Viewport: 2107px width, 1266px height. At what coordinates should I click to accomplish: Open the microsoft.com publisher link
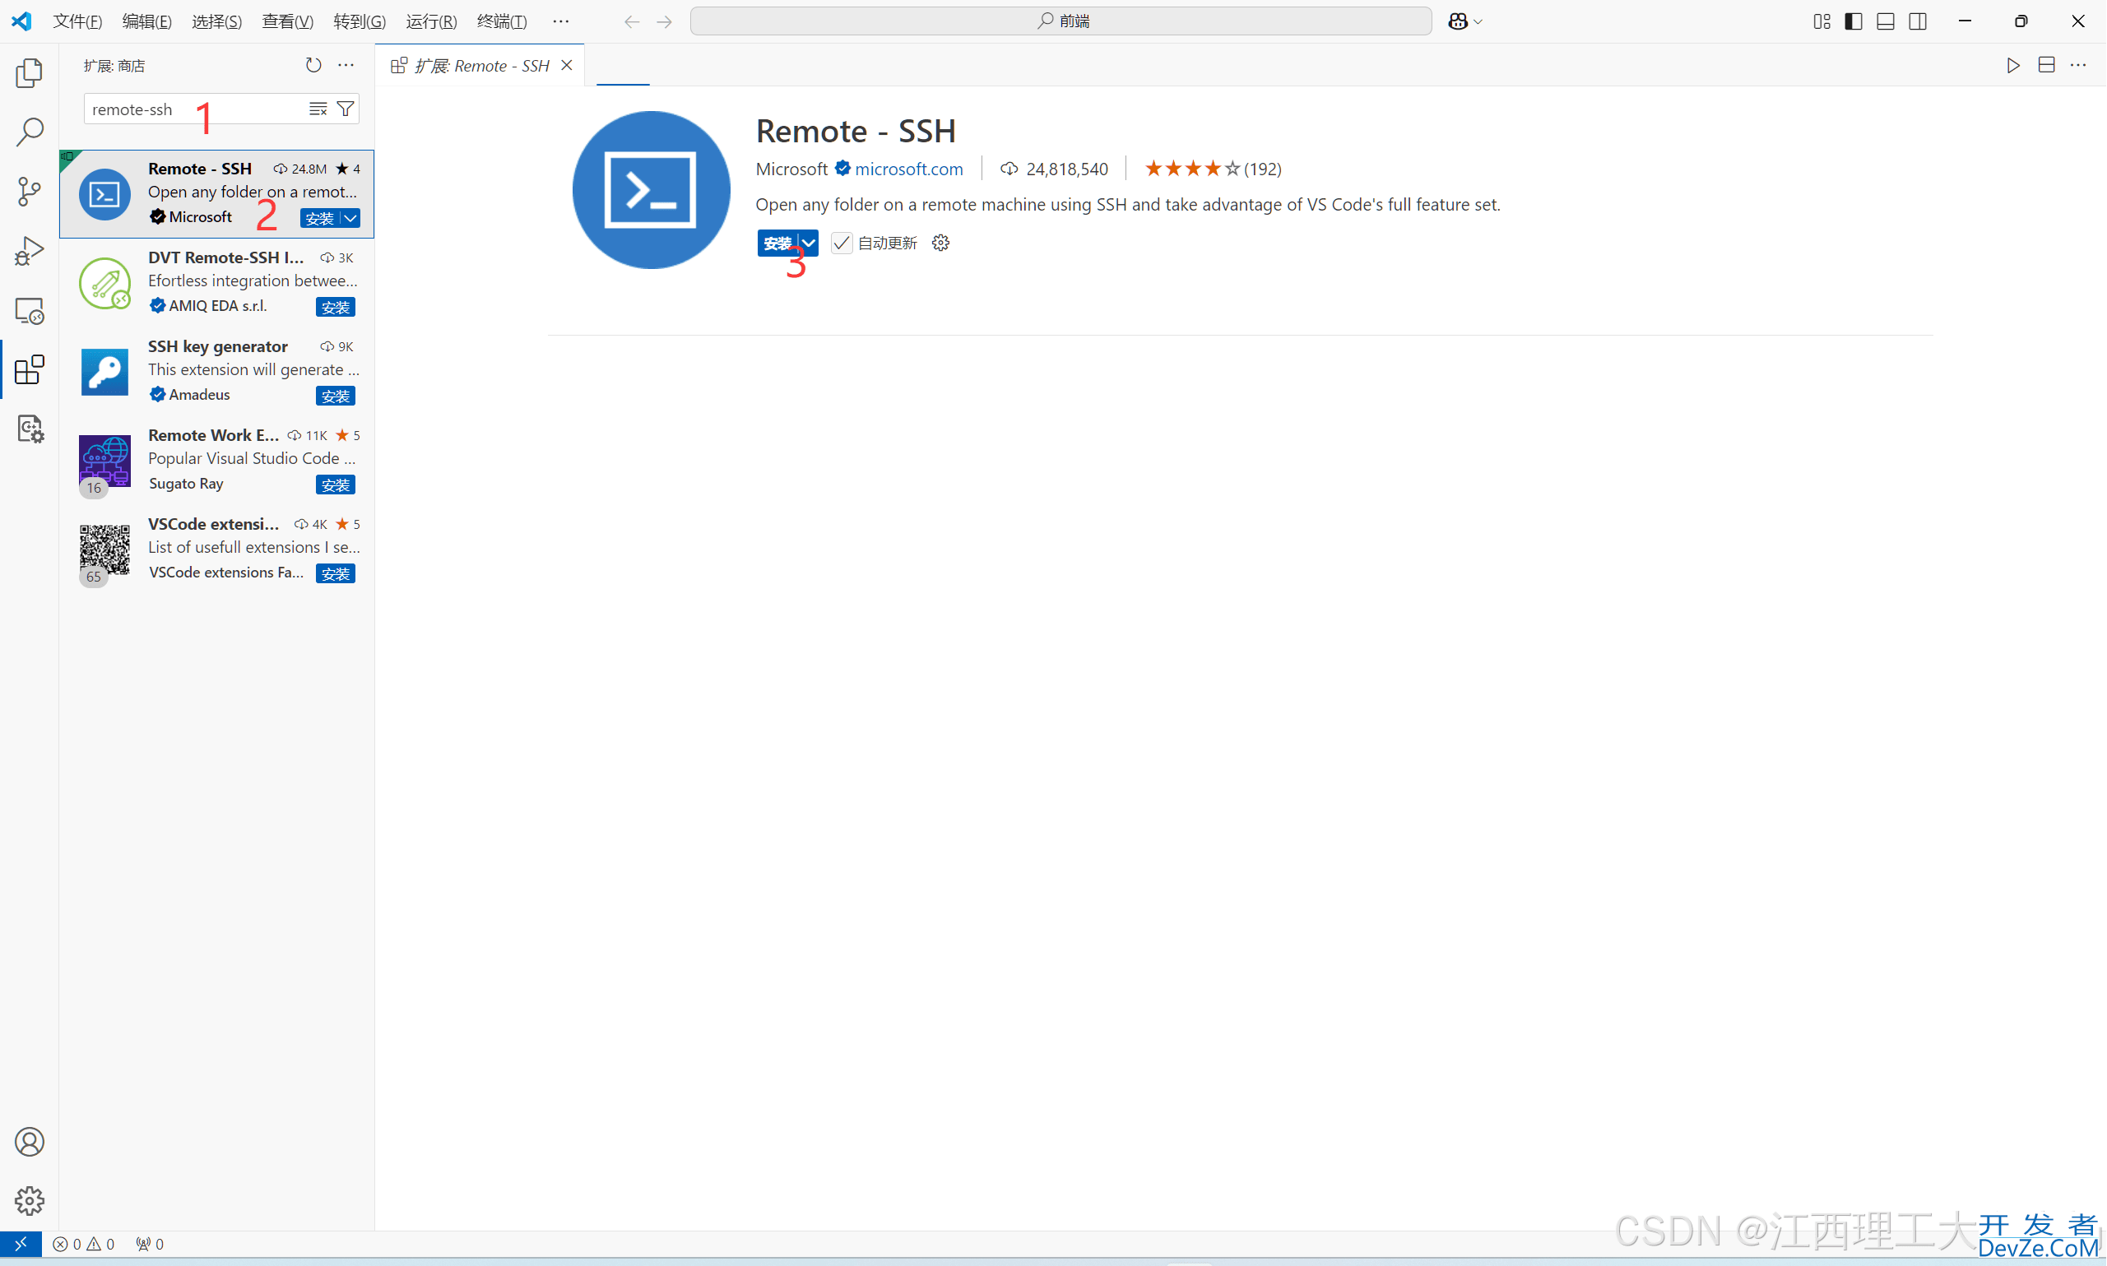click(x=909, y=169)
